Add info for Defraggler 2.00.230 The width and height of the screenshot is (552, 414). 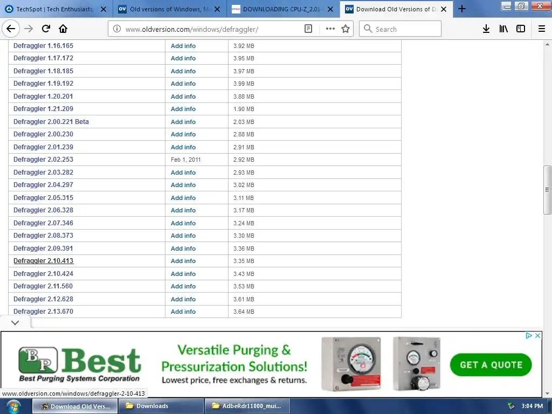click(183, 134)
